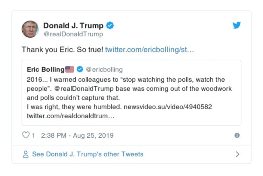
Task: Click Eric Bolling's verified checkmark badge
Action: (80, 69)
